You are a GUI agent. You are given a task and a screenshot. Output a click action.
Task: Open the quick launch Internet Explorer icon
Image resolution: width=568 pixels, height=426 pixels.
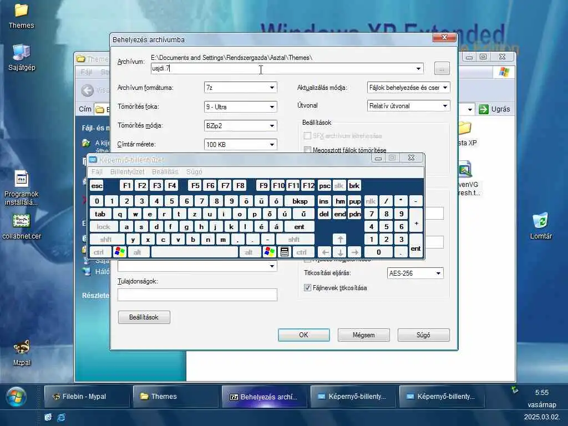(x=61, y=417)
